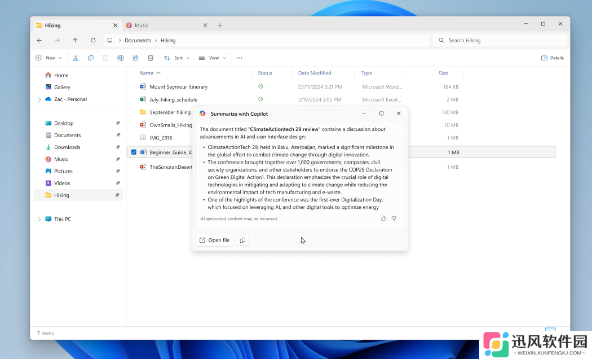Copy the Copilot summary text
Screen dimensions: 592x359
pos(242,240)
